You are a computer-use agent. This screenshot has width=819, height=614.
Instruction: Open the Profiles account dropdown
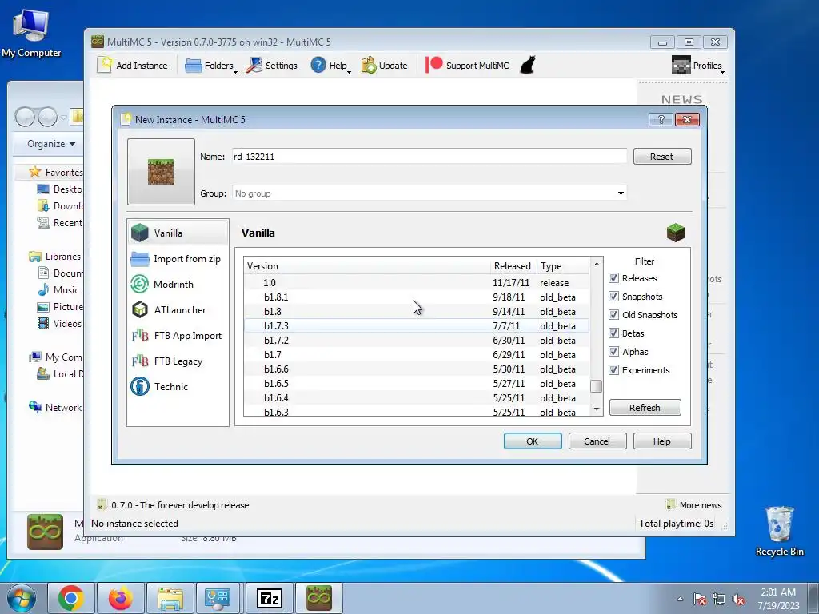tap(697, 66)
